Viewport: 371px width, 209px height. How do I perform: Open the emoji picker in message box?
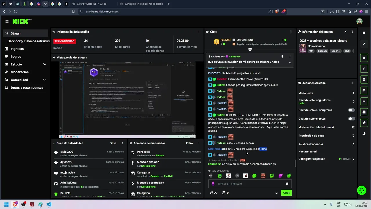tap(287, 184)
